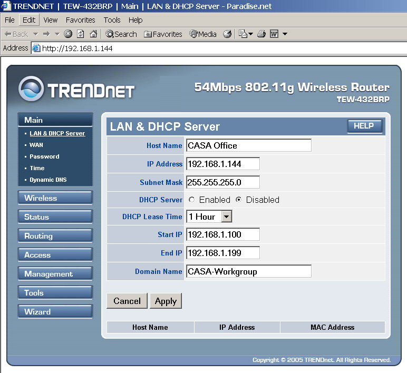Expand the Wireless sidebar section

point(55,198)
